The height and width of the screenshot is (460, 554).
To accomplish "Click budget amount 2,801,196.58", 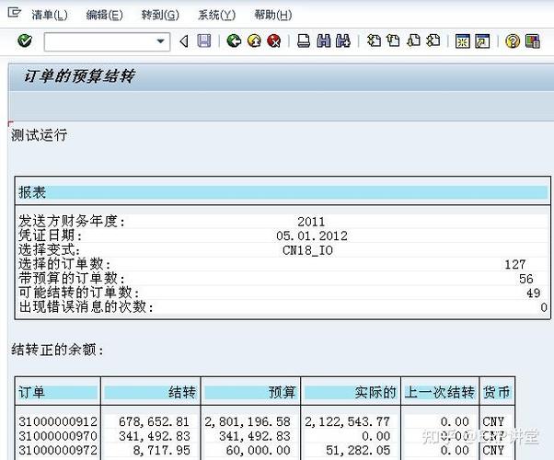I will click(x=248, y=422).
